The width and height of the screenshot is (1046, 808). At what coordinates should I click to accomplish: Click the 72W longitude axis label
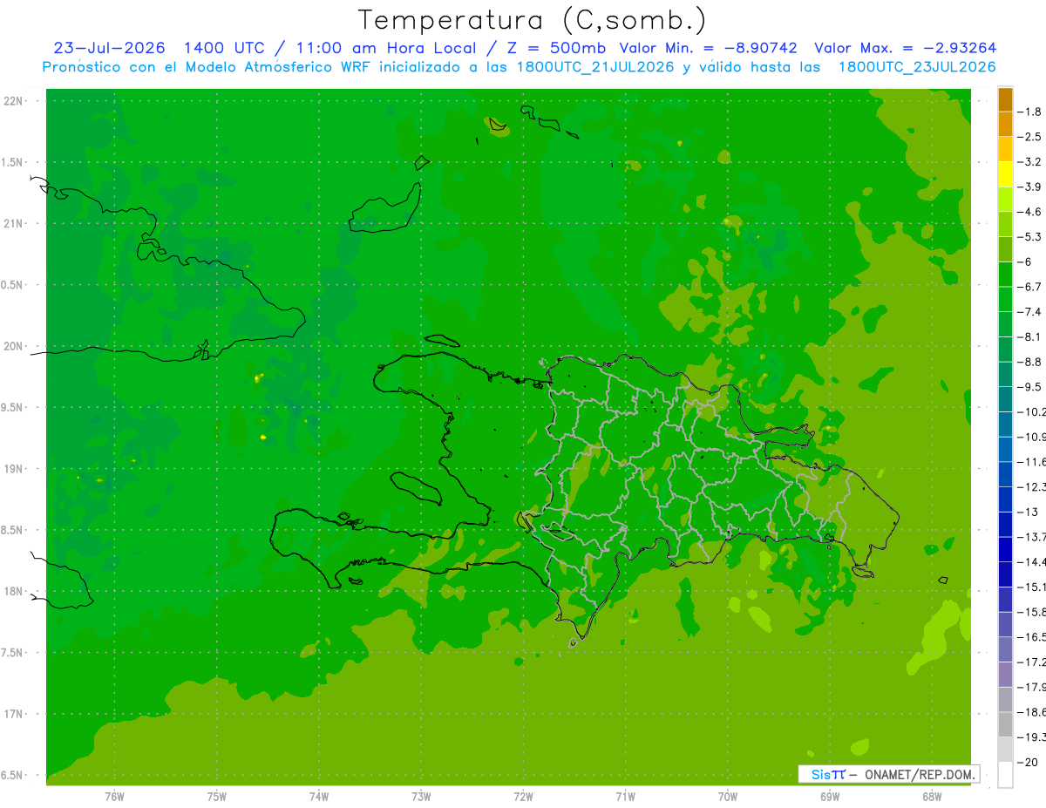[523, 796]
